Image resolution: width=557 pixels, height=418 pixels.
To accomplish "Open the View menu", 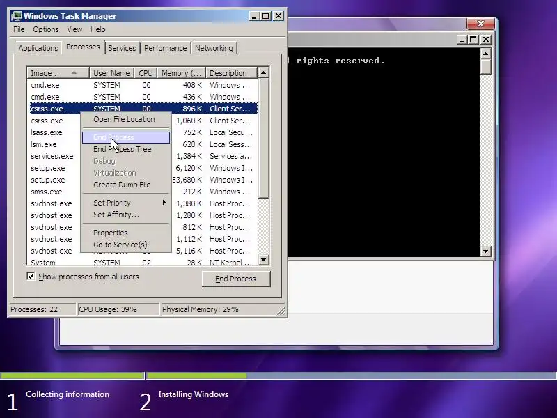I will [74, 29].
